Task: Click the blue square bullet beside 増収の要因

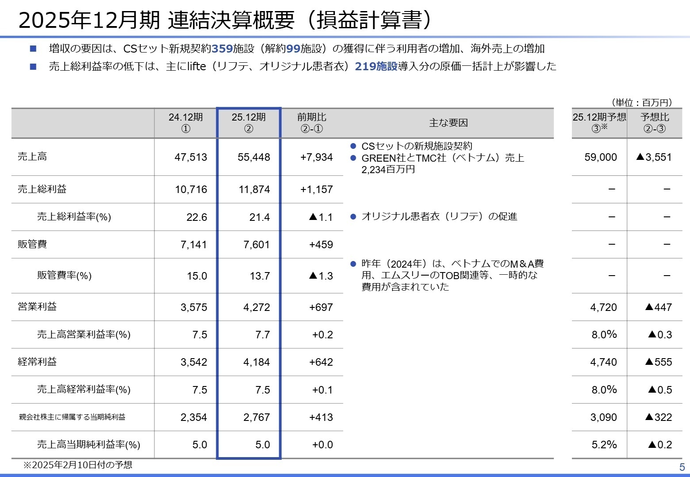Action: coord(33,49)
